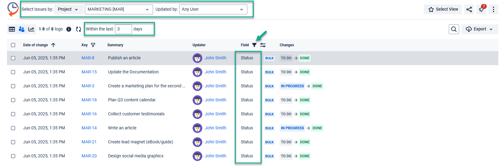
Task: Click '1-8 of 8 logs' counter text
Action: pyautogui.click(x=51, y=29)
